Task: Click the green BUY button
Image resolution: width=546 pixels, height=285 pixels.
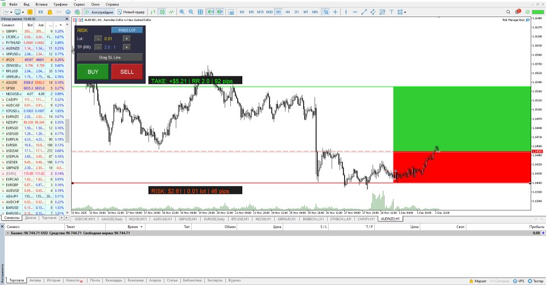Action: pyautogui.click(x=93, y=72)
